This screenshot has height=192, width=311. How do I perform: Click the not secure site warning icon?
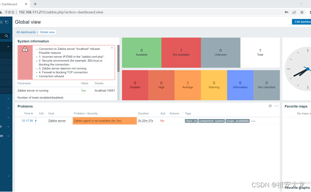click(x=1, y=12)
